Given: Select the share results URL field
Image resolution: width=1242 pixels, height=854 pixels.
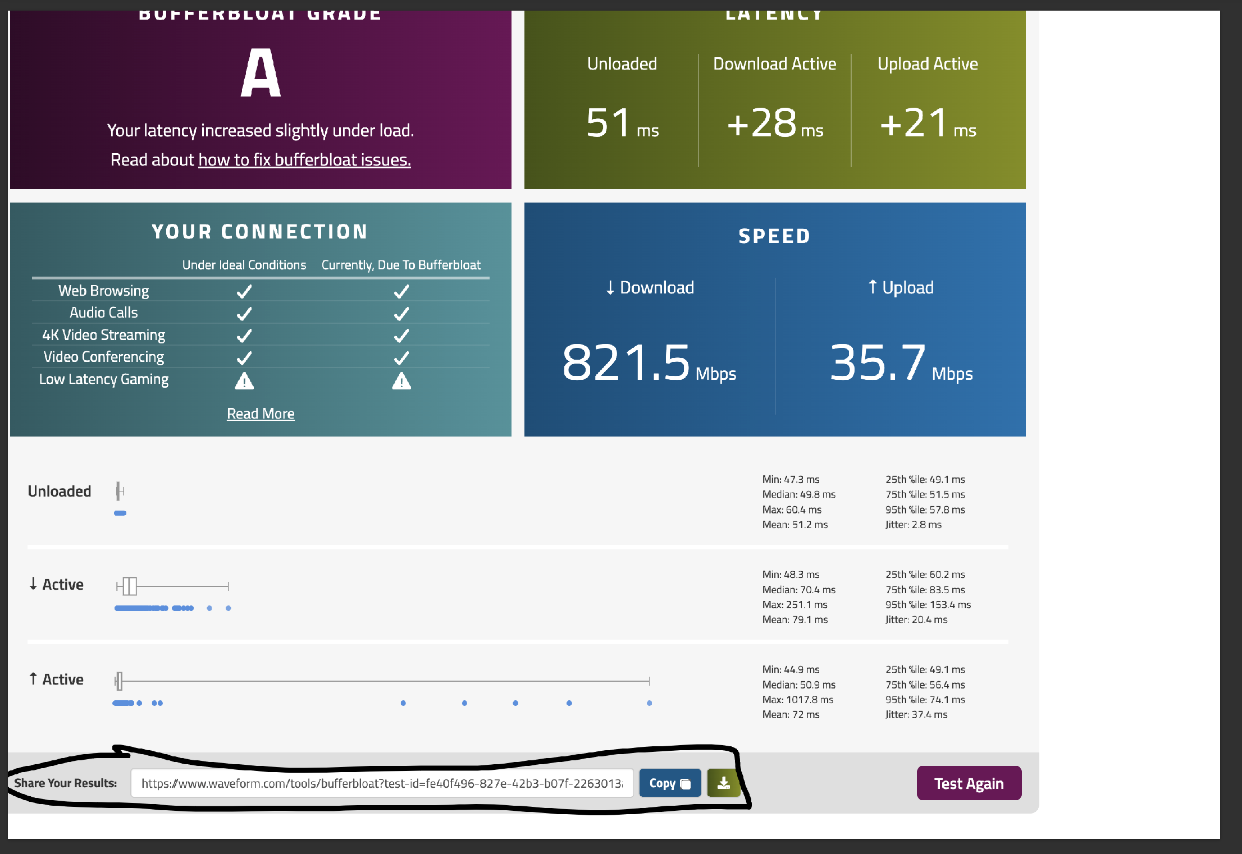Looking at the screenshot, I should point(382,783).
